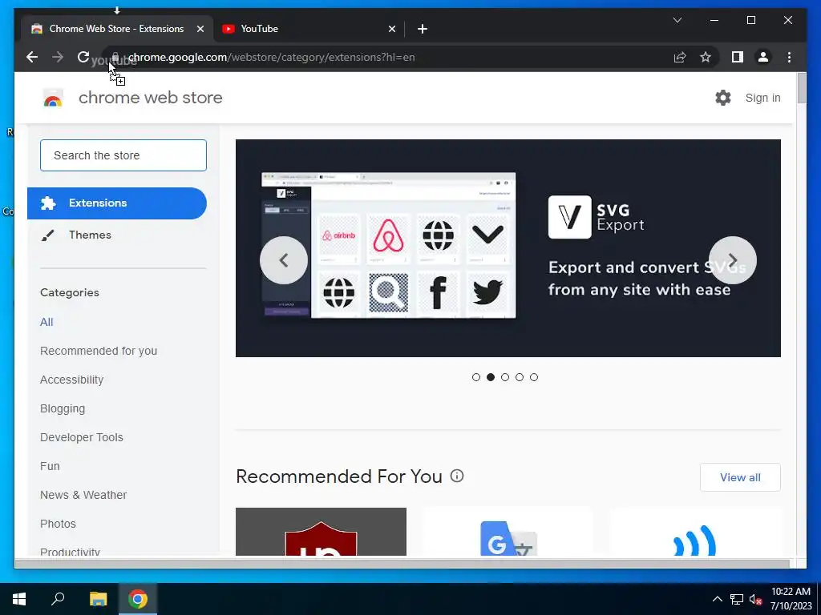The width and height of the screenshot is (821, 615).
Task: Choose the Blogging category
Action: 63,408
